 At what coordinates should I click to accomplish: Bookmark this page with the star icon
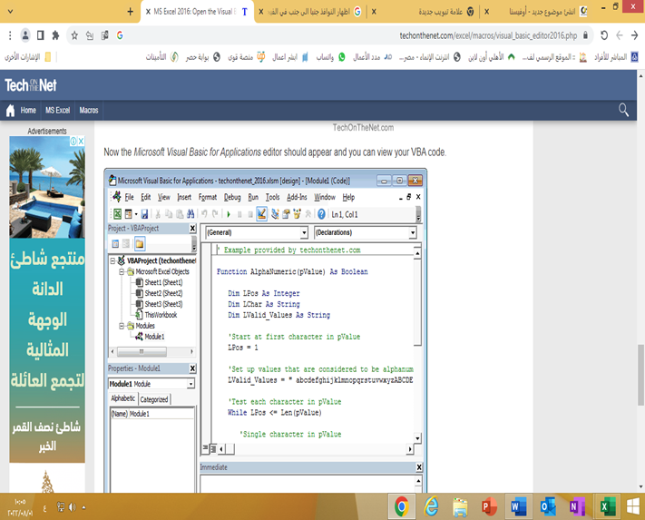click(74, 35)
